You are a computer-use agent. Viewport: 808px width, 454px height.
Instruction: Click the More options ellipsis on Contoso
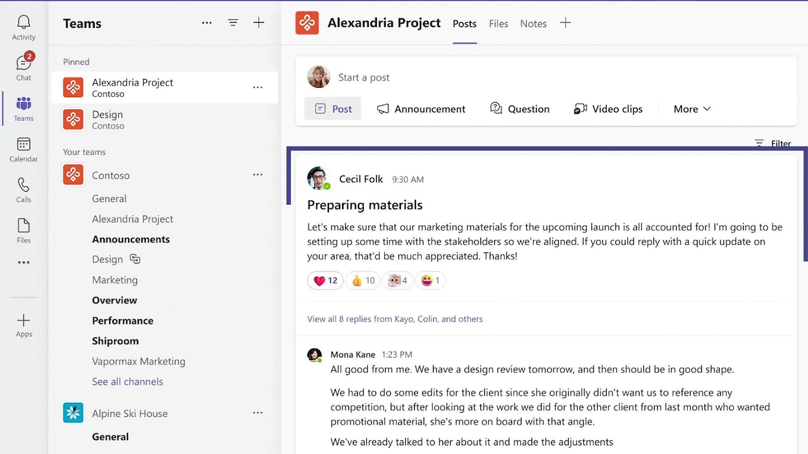[x=257, y=175]
